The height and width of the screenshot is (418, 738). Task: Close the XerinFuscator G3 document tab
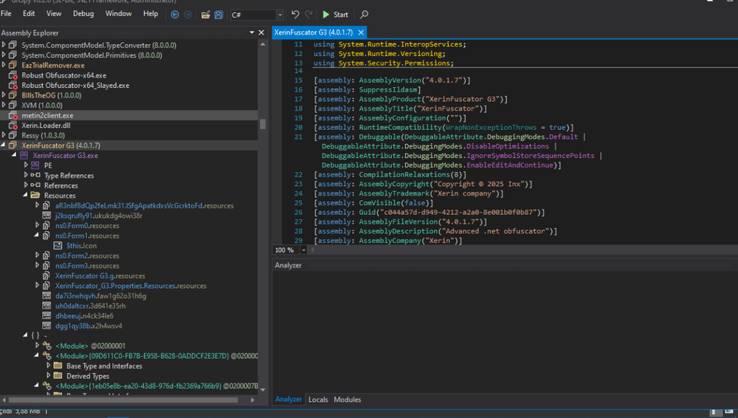360,33
